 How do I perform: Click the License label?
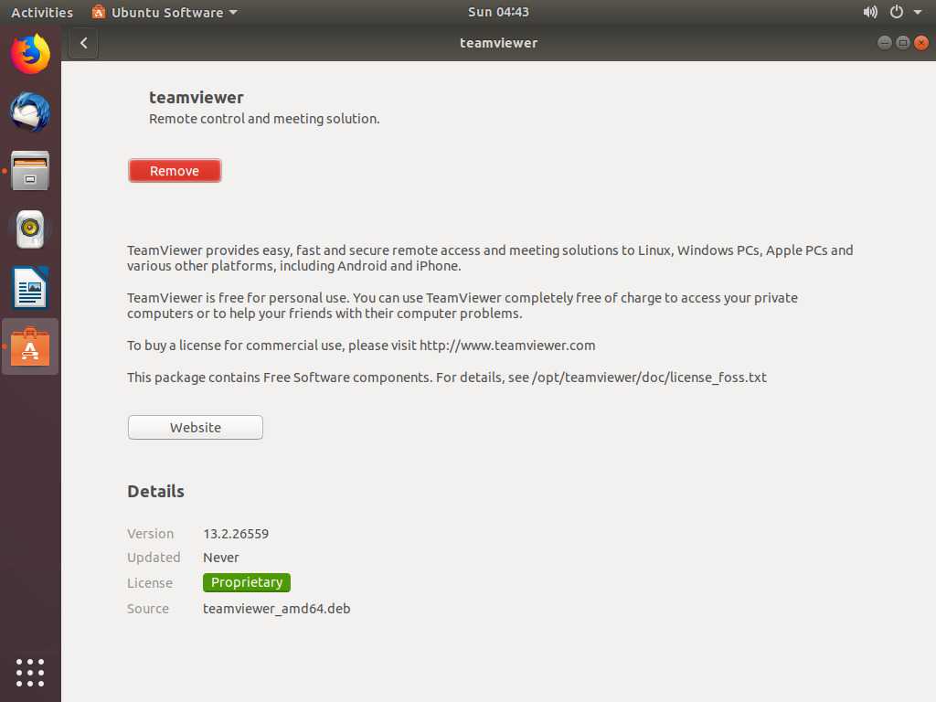click(150, 583)
